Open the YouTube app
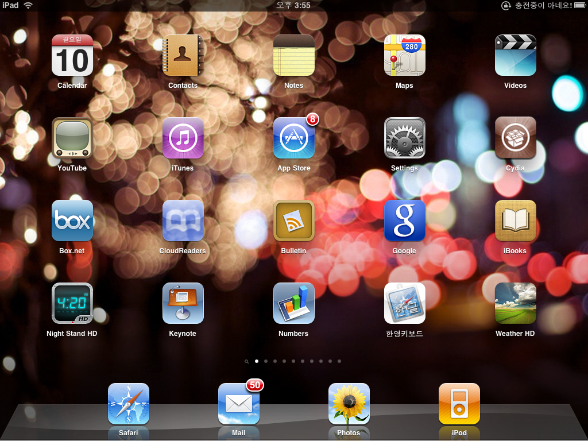The image size is (588, 441). (x=72, y=138)
